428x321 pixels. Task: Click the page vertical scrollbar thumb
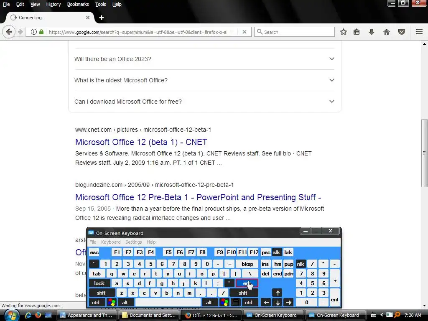[424, 153]
